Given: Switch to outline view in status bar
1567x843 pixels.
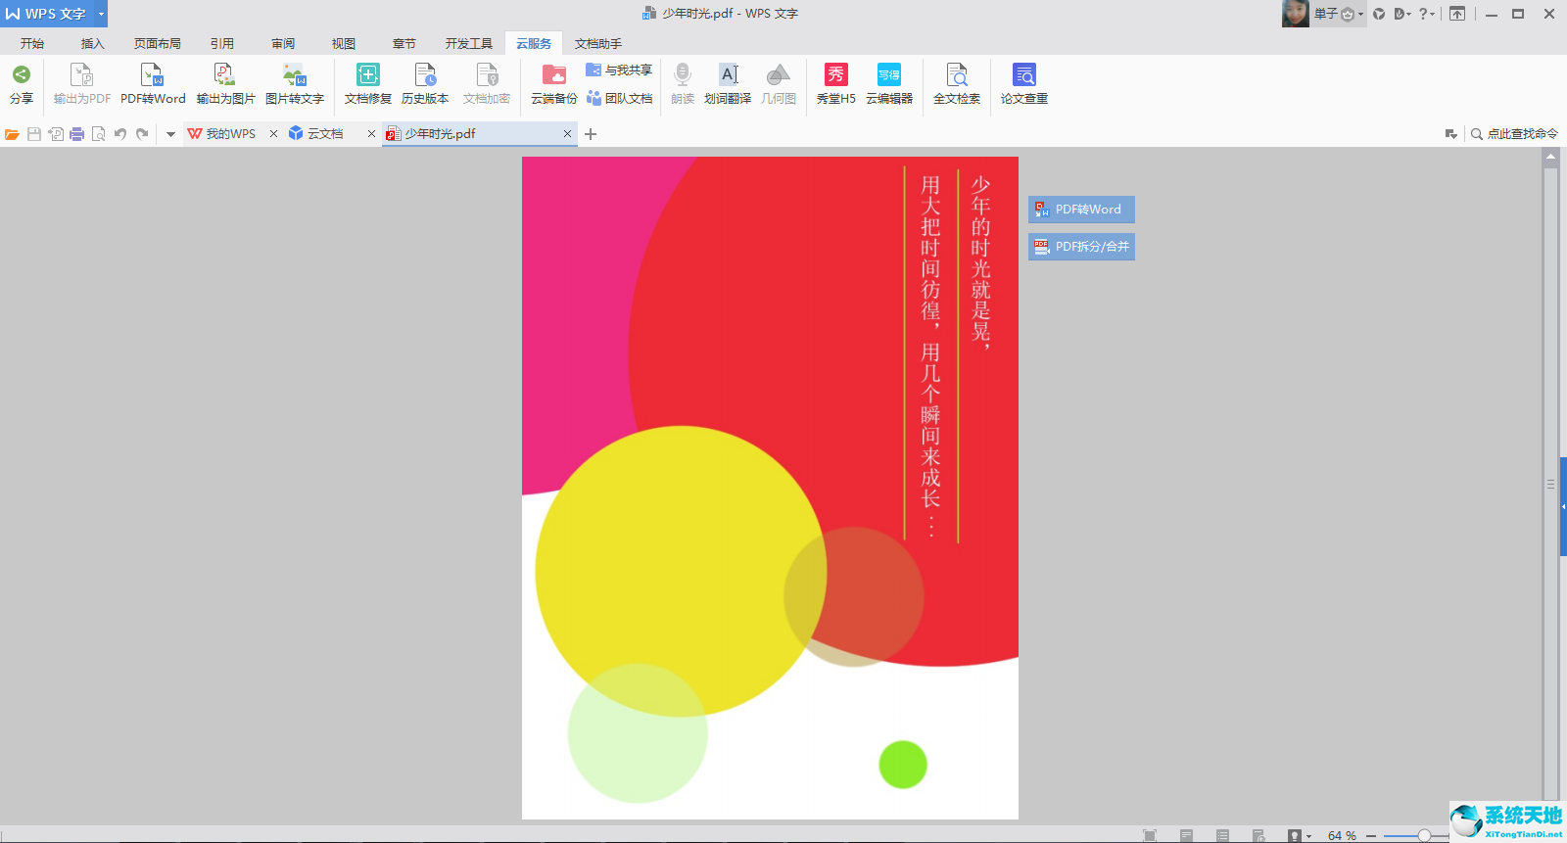Looking at the screenshot, I should [1222, 835].
